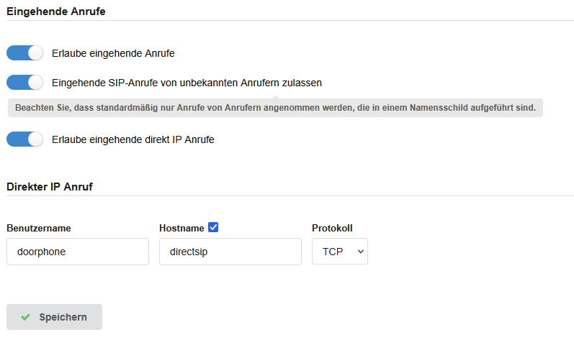Click the Benutzername field label

pyautogui.click(x=39, y=229)
